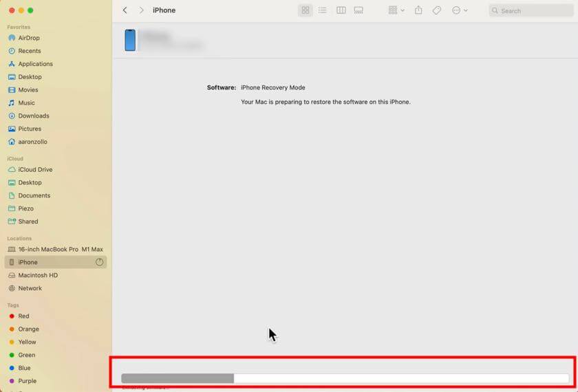Open the Piezo folder
The height and width of the screenshot is (392, 578).
click(x=55, y=208)
